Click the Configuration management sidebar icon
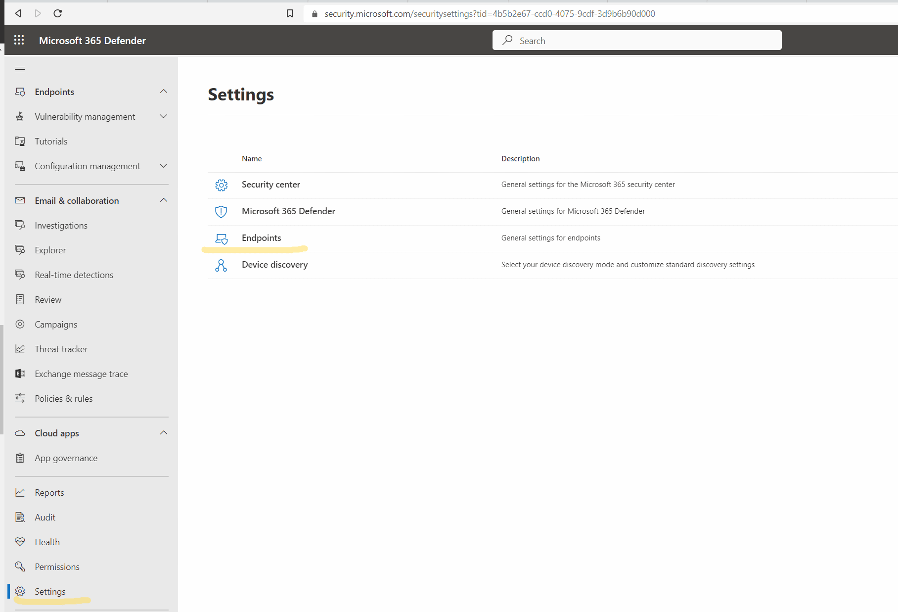Viewport: 898px width, 612px height. coord(20,166)
